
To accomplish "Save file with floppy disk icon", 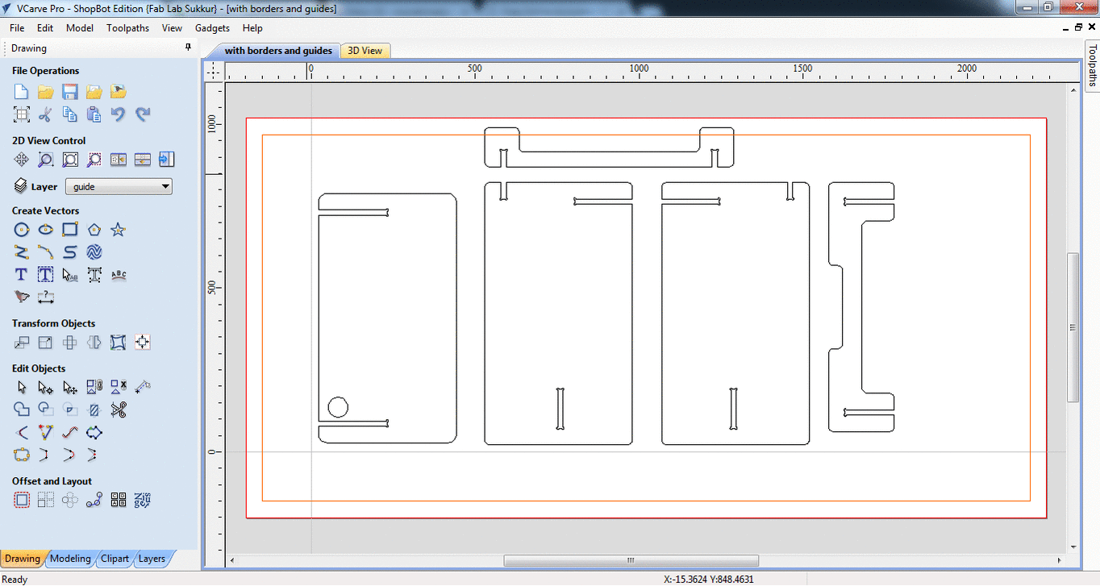I will pyautogui.click(x=70, y=92).
